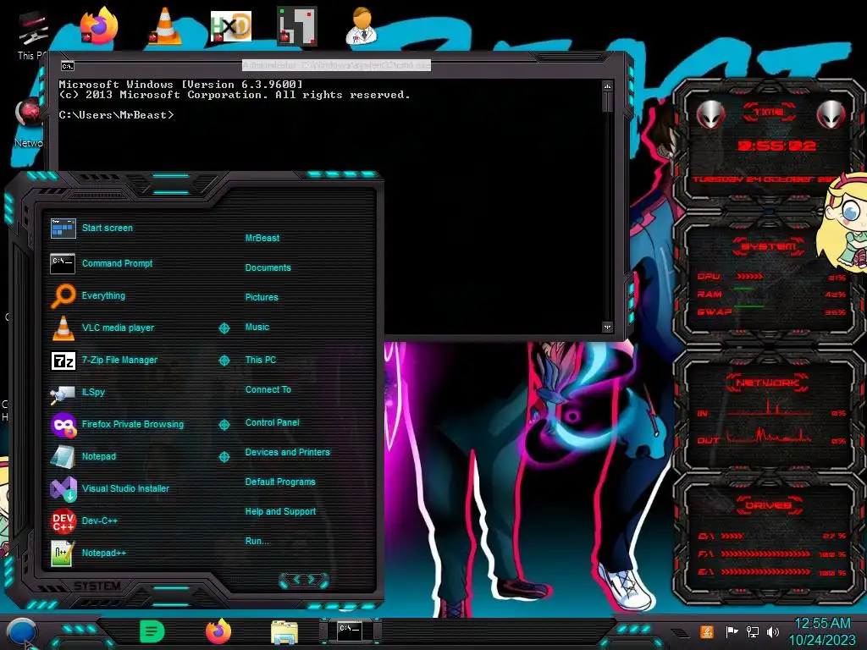This screenshot has width=867, height=650.
Task: Open cmd window system menu icon
Action: pyautogui.click(x=68, y=66)
